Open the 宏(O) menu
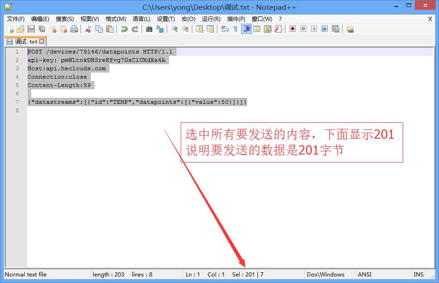439x283 pixels. (x=188, y=19)
